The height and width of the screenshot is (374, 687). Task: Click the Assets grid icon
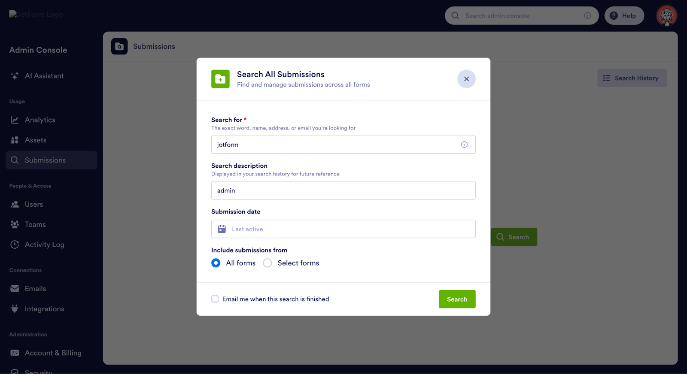[15, 140]
